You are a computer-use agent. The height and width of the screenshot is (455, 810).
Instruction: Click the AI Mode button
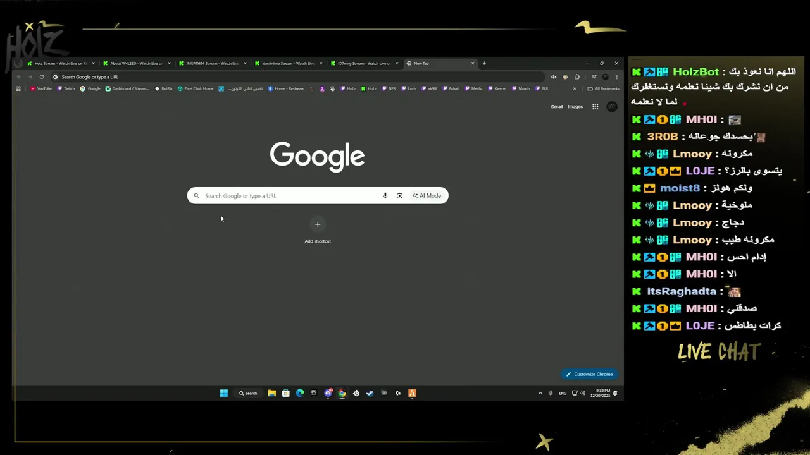coord(427,196)
